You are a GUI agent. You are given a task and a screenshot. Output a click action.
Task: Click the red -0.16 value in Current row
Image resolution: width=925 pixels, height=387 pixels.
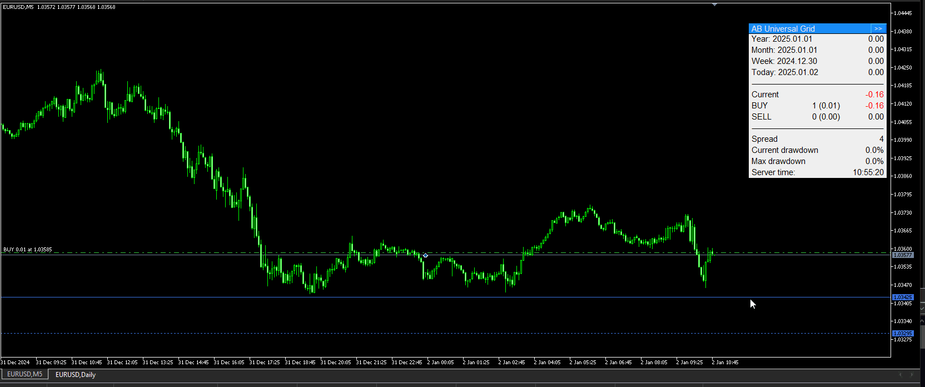click(x=874, y=95)
